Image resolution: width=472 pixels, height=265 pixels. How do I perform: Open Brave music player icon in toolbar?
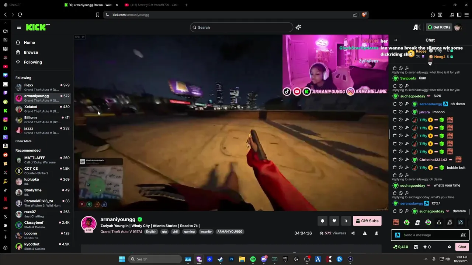[452, 15]
